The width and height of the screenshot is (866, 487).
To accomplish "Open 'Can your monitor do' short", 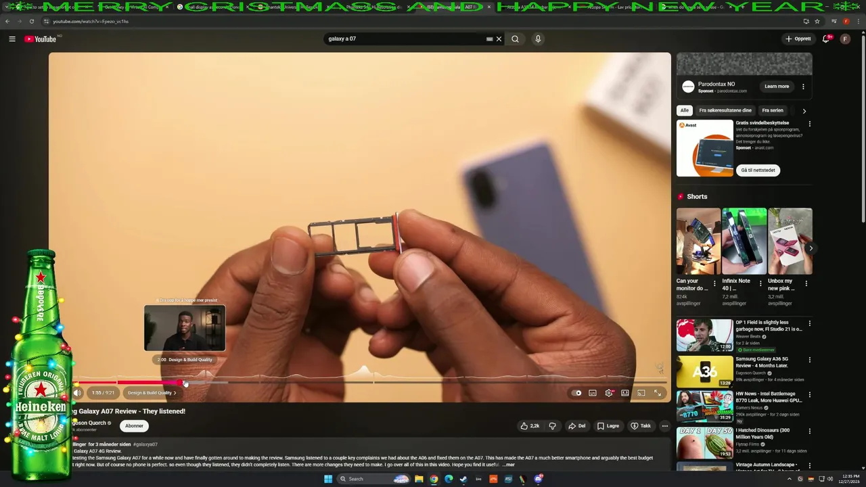I will tap(698, 241).
